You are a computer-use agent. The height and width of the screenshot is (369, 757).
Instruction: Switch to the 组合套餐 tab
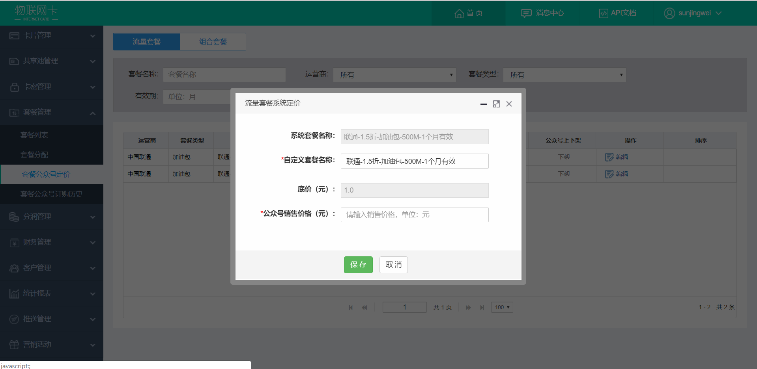213,42
